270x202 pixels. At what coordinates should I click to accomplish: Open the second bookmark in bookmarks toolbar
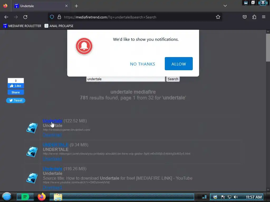coord(59,26)
